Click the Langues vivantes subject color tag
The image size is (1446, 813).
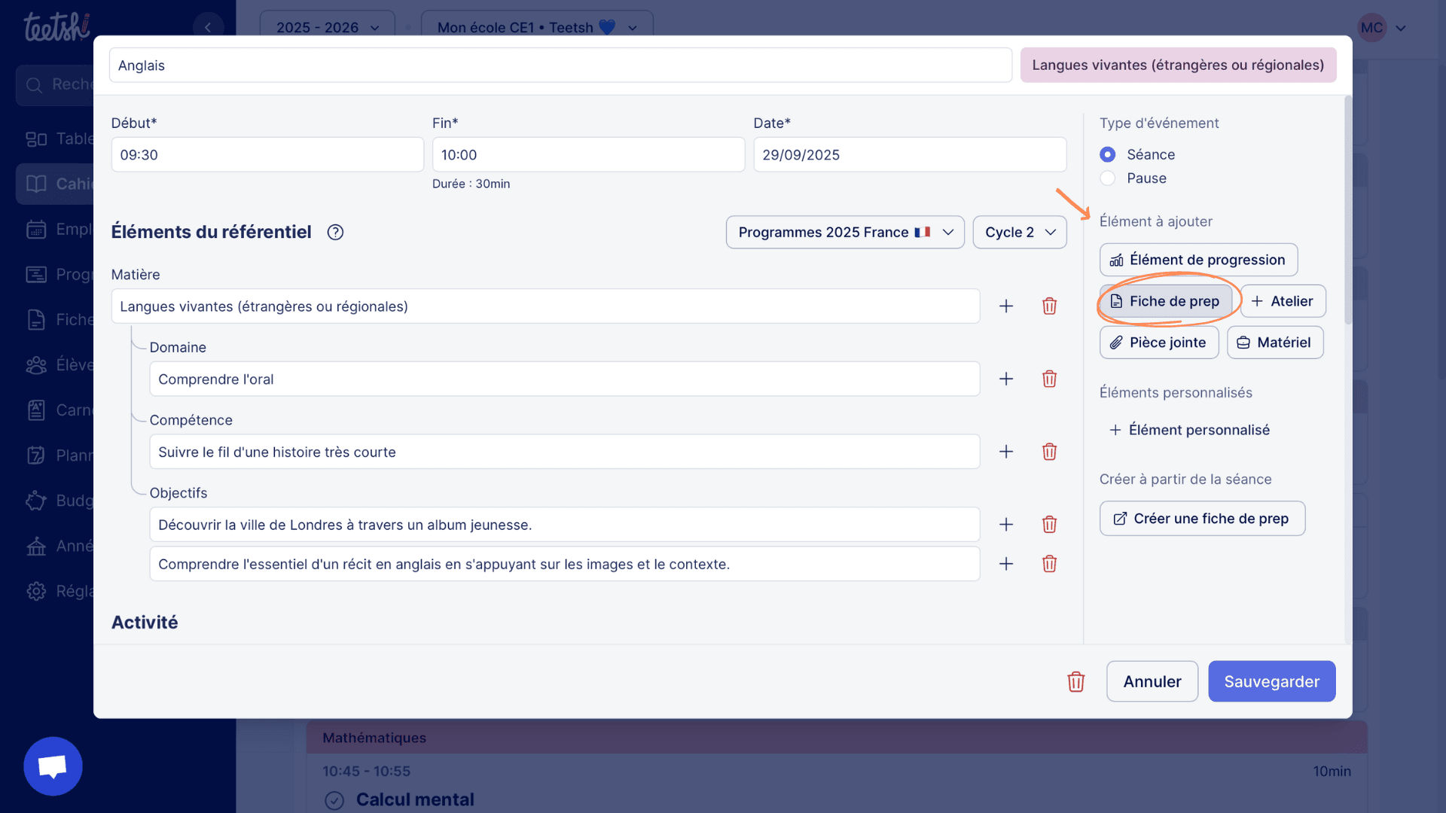(1178, 65)
